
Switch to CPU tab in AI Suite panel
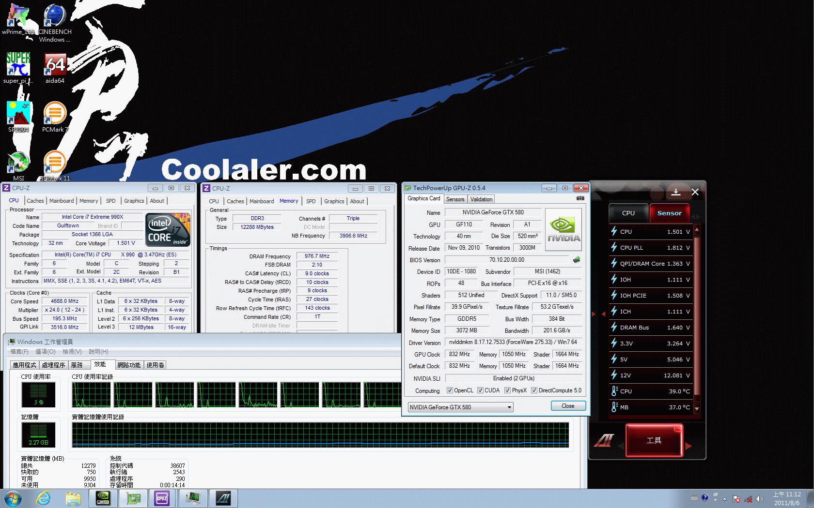tap(628, 213)
